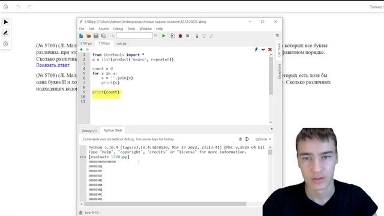
Task: Open the Debug menu
Action: coord(118,29)
